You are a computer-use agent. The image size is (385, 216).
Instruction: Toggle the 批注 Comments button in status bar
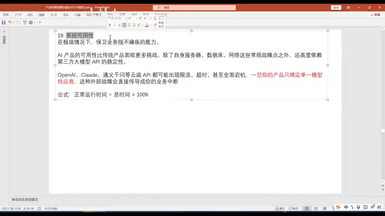pyautogui.click(x=293, y=208)
